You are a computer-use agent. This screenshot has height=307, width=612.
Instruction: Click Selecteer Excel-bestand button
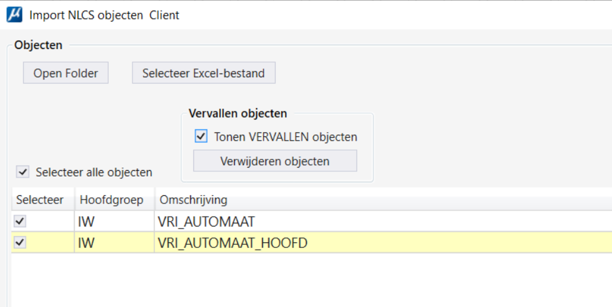coord(204,73)
